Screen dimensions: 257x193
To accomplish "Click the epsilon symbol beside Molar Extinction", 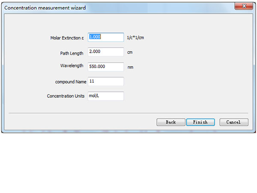I will coord(83,38).
